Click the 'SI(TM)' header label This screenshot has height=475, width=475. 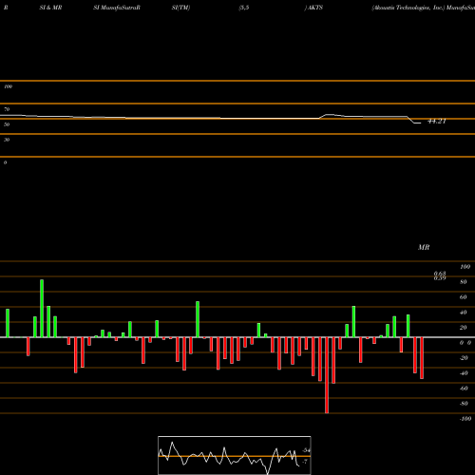tap(180, 8)
